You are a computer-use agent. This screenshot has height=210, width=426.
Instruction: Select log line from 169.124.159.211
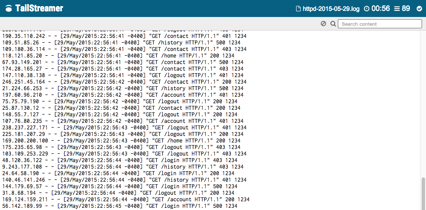point(126,199)
